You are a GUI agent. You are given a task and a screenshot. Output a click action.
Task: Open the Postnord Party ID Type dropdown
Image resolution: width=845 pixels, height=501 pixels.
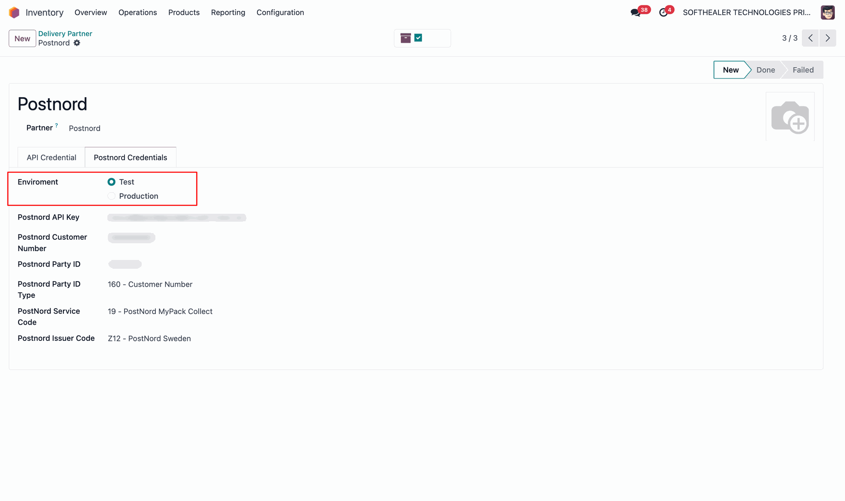[150, 285]
